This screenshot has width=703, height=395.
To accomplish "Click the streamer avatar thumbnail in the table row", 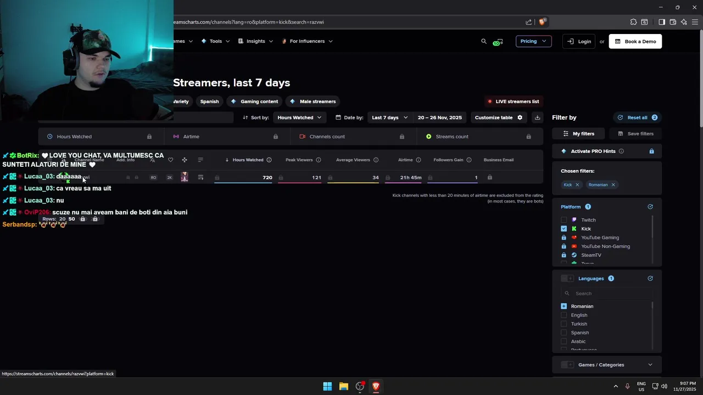I will click(x=185, y=177).
